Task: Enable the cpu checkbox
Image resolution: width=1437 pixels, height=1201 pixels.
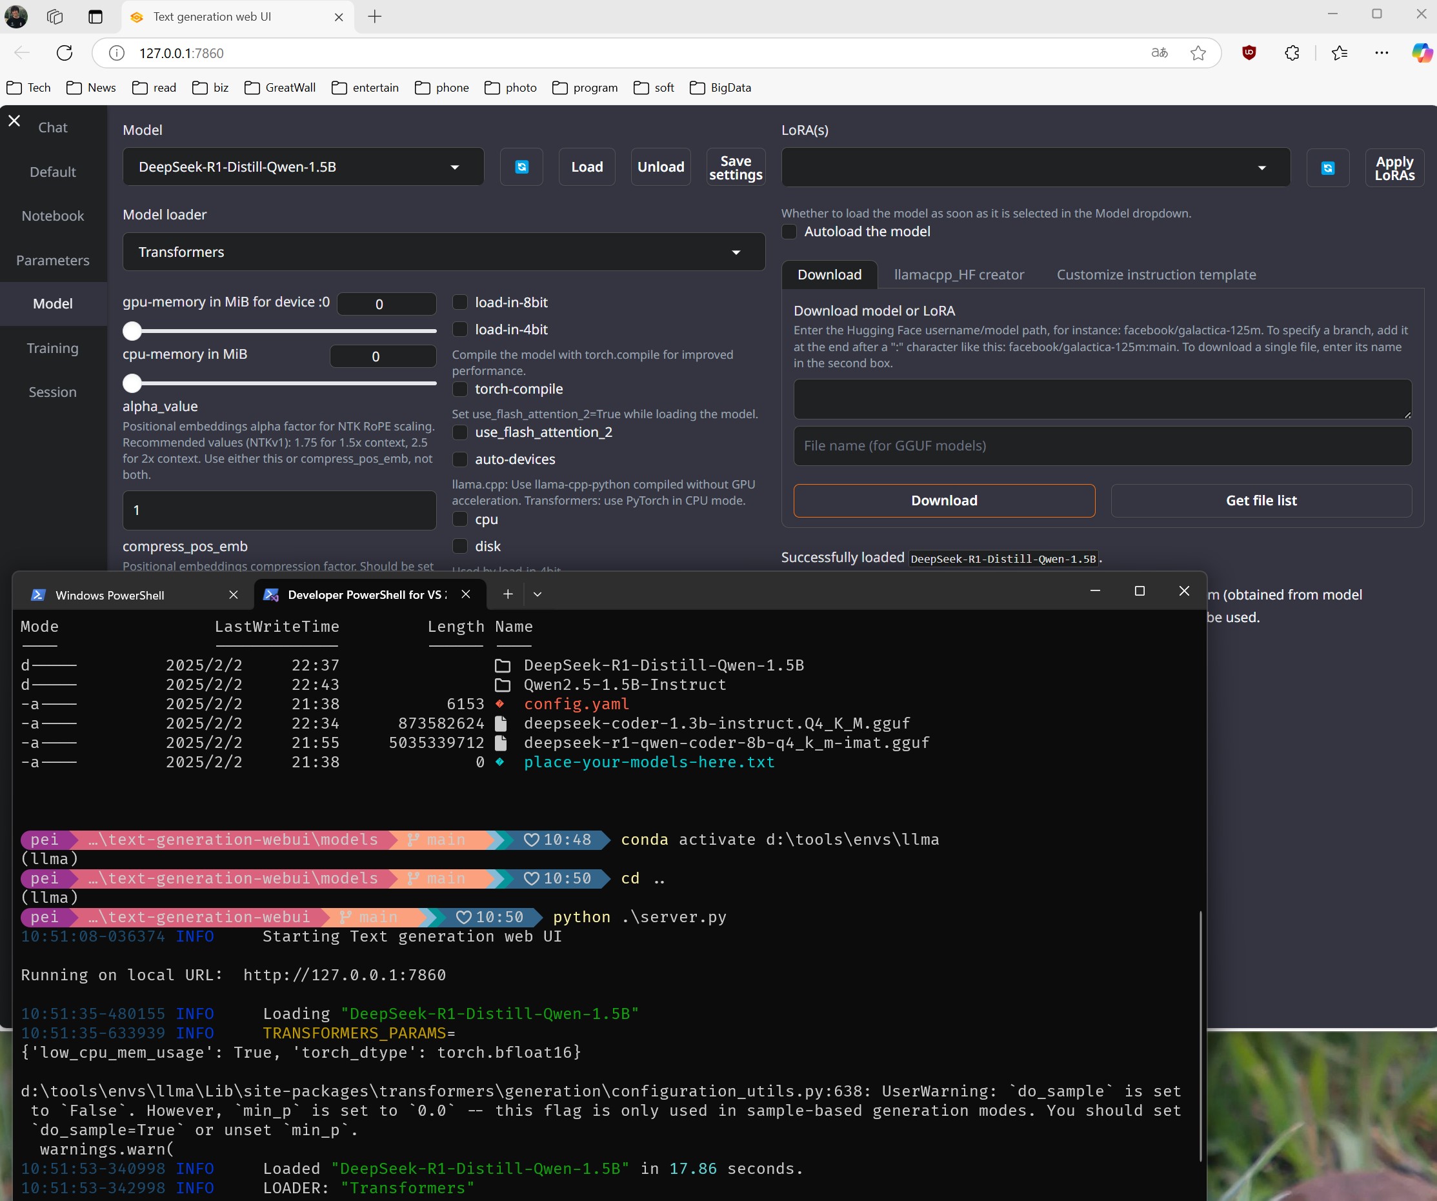Action: coord(461,520)
